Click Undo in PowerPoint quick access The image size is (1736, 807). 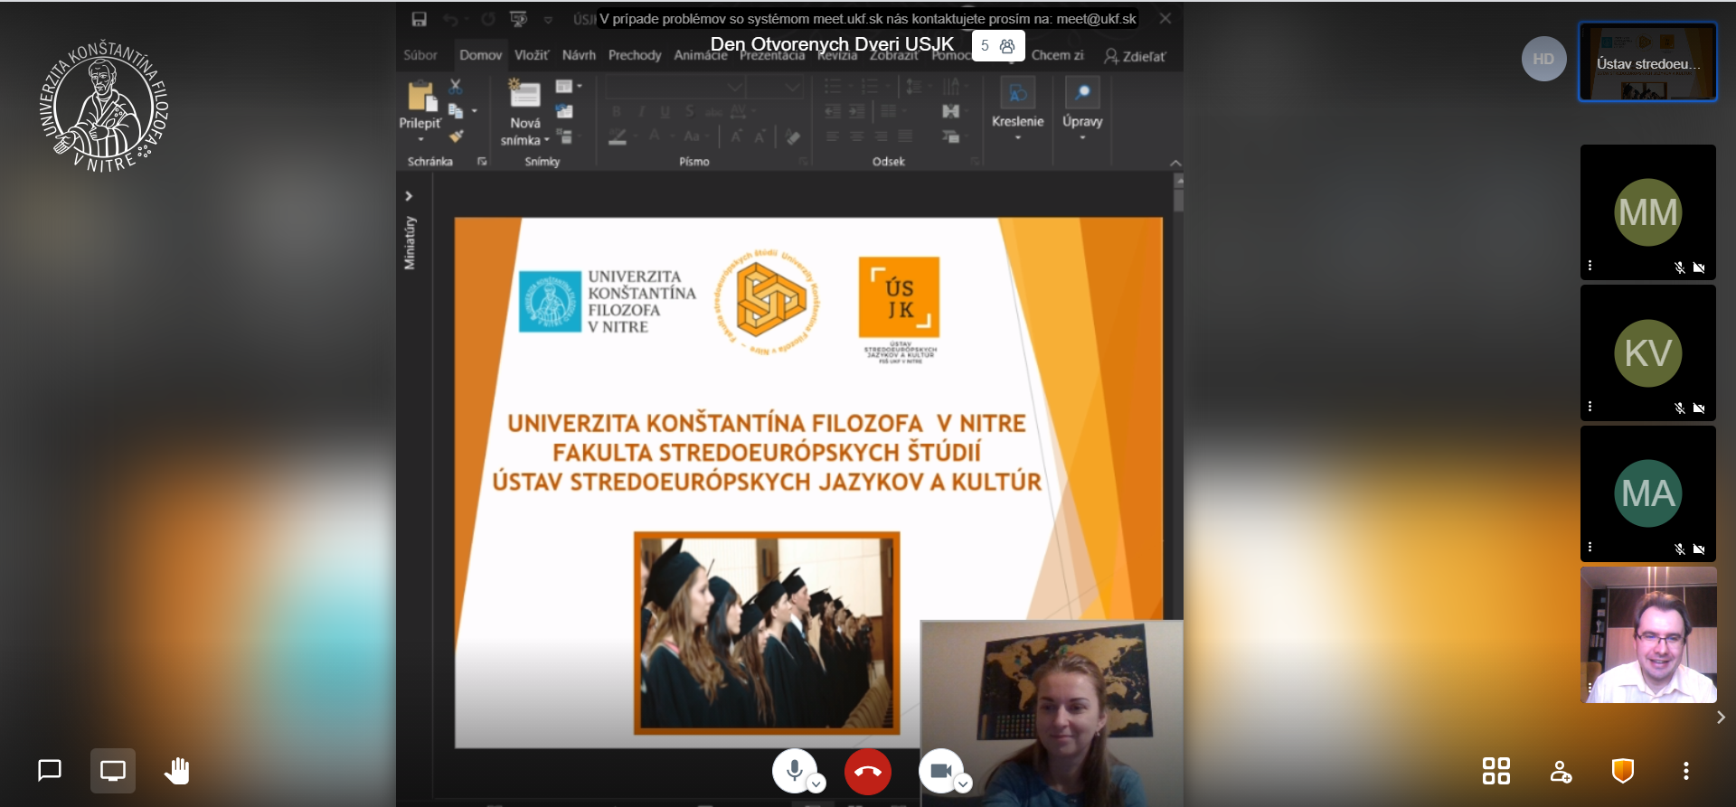pos(450,19)
